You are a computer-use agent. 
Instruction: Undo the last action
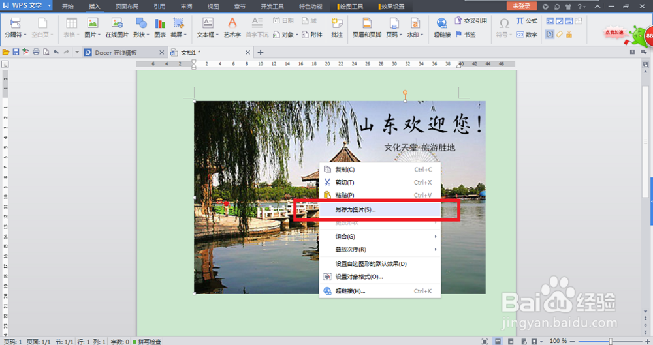coord(56,52)
